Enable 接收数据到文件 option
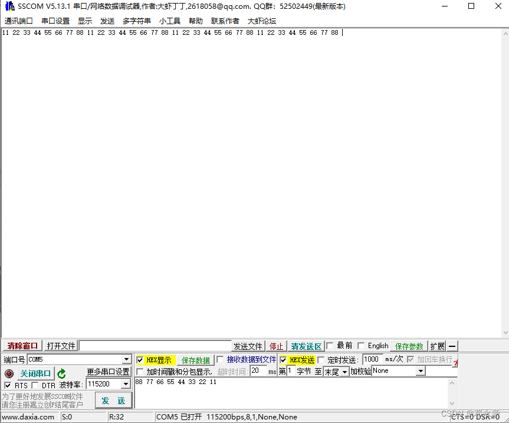This screenshot has height=423, width=509. pos(219,359)
